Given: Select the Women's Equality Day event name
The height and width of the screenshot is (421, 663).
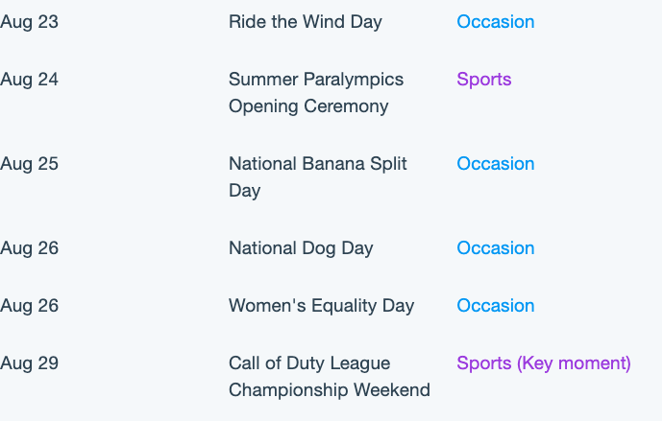Looking at the screenshot, I should coord(321,305).
